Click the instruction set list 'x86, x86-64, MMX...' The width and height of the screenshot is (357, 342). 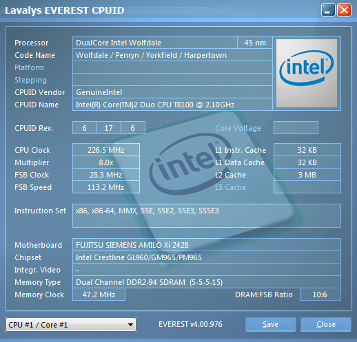click(207, 215)
